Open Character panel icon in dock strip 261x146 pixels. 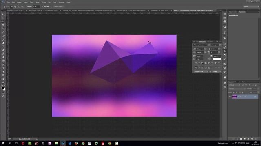[x=225, y=51]
